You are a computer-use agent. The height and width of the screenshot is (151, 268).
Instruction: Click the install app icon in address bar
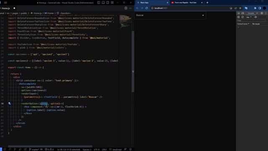[x=231, y=8]
